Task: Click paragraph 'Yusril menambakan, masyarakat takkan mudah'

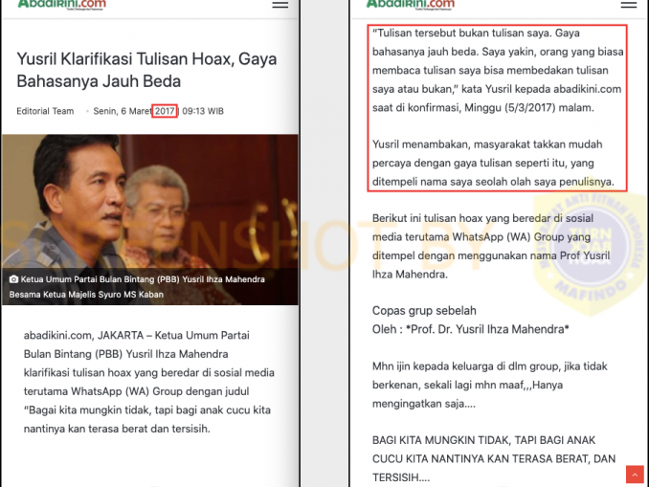Action: point(493,163)
